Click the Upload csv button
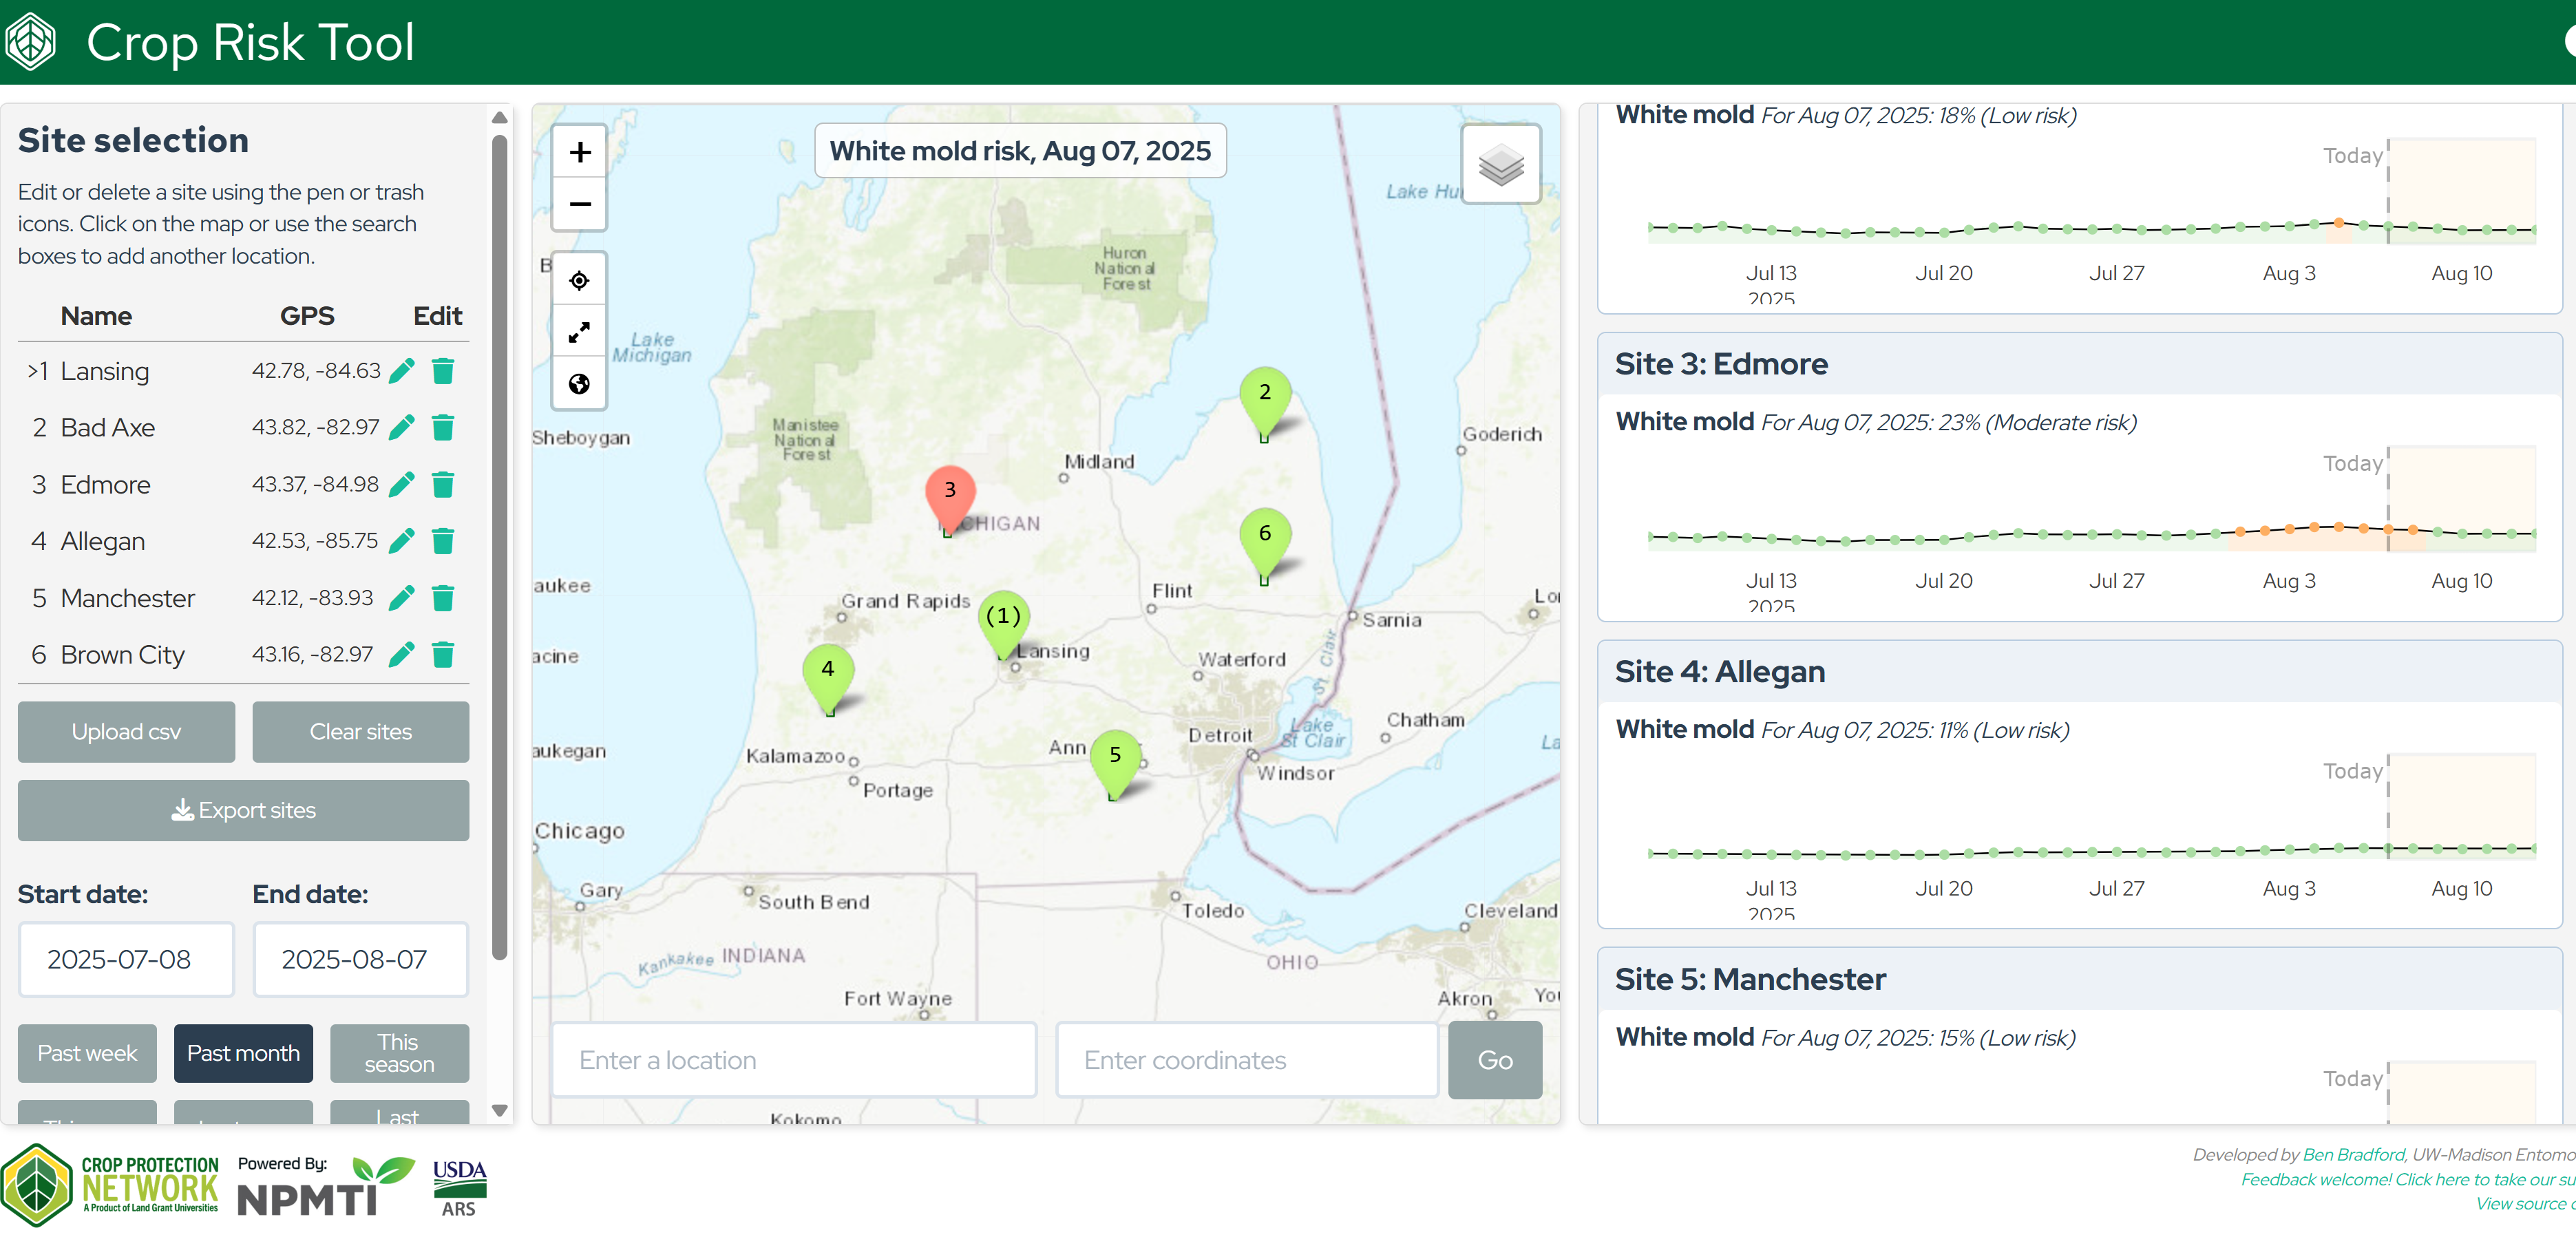This screenshot has width=2576, height=1237. point(126,731)
